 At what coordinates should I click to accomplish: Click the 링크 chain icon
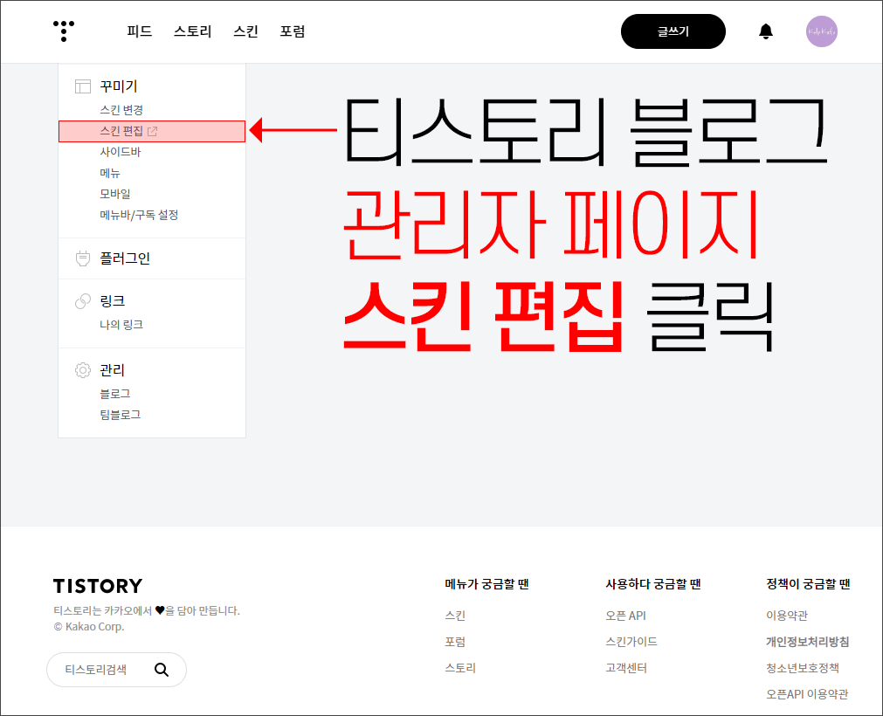click(x=83, y=301)
